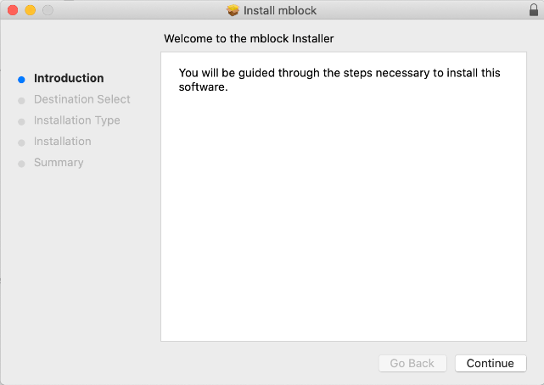Click the gray bullet beside Summary
The image size is (544, 385).
[21, 164]
